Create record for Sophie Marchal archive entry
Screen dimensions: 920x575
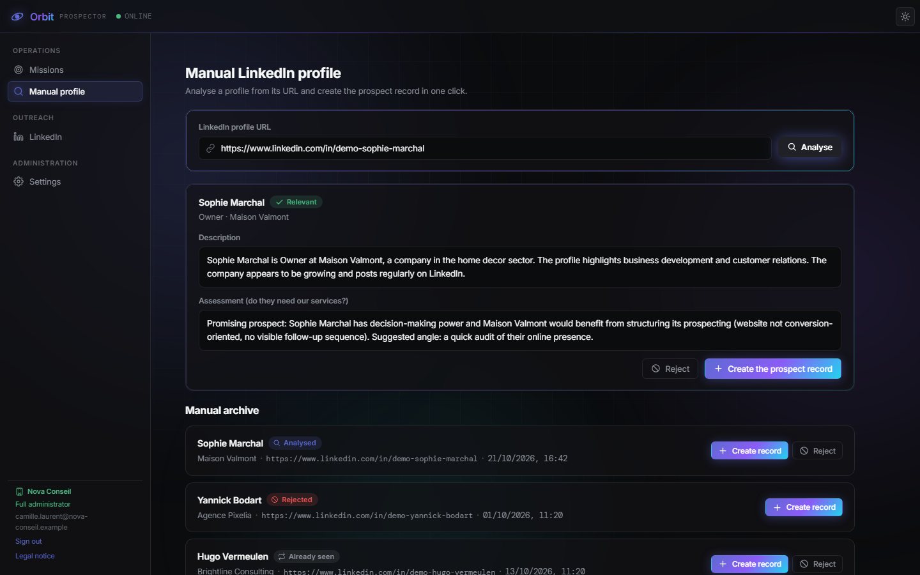pyautogui.click(x=749, y=450)
